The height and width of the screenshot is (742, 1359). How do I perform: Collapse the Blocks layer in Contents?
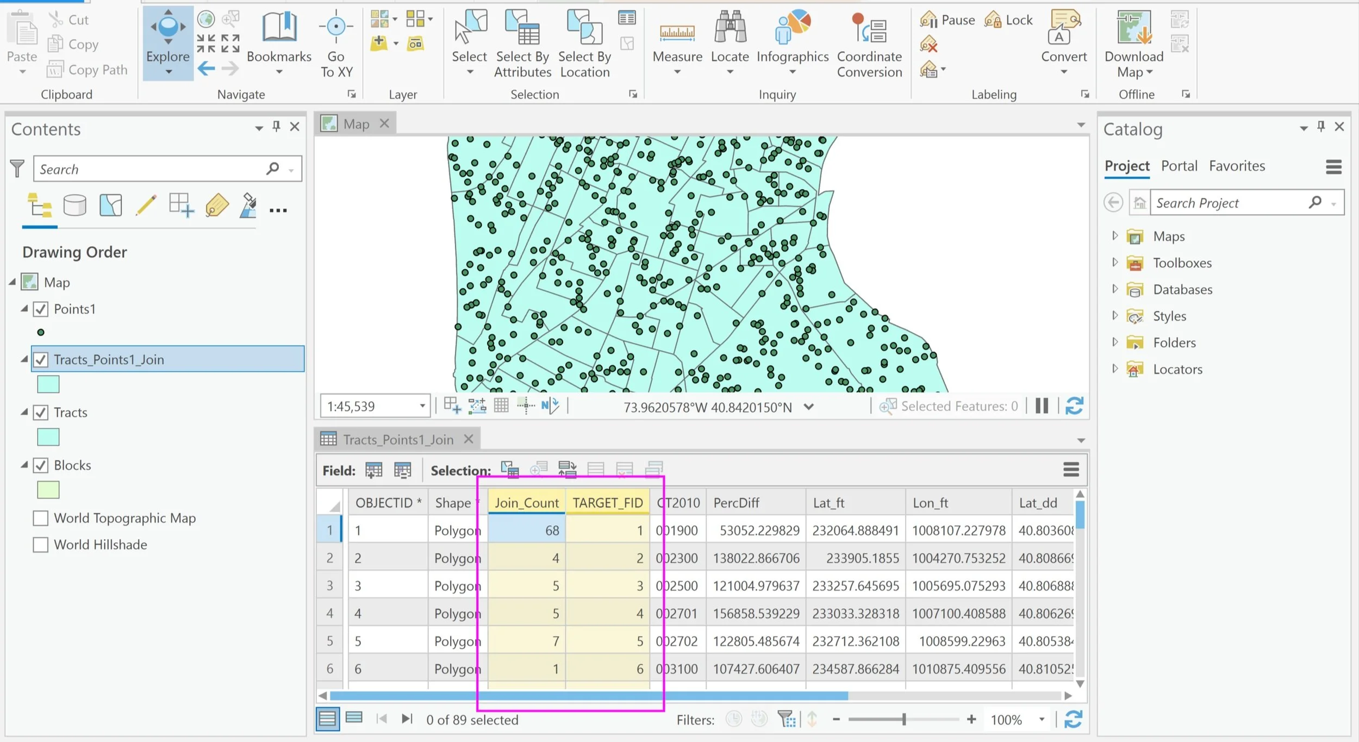coord(24,465)
